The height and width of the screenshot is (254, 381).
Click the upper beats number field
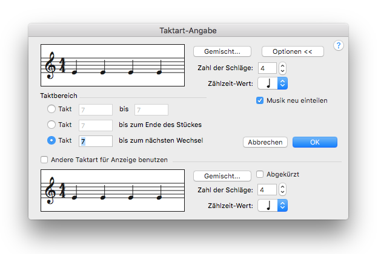267,67
